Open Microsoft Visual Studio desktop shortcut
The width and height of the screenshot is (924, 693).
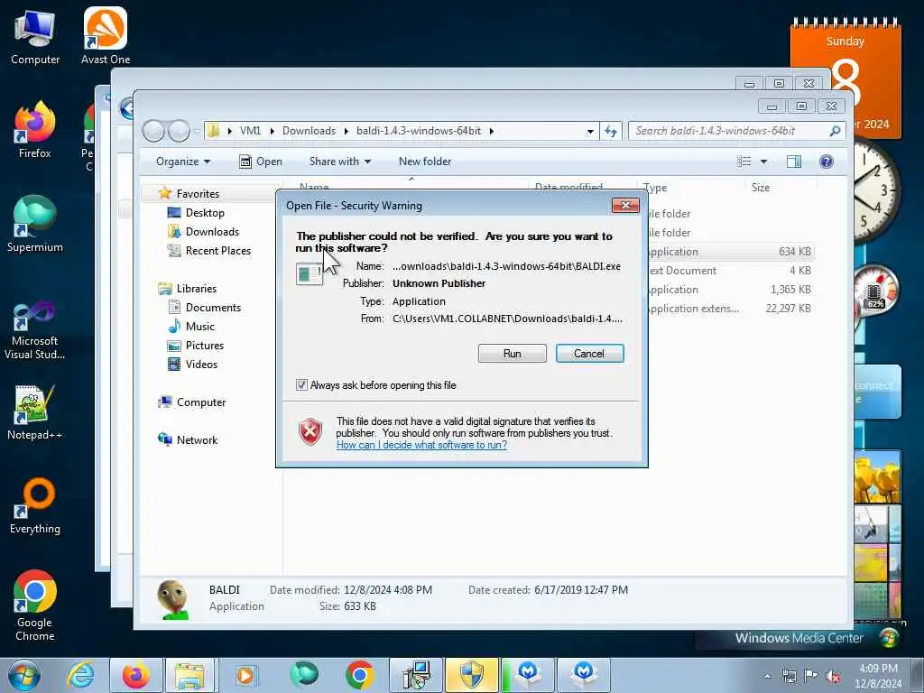click(35, 330)
